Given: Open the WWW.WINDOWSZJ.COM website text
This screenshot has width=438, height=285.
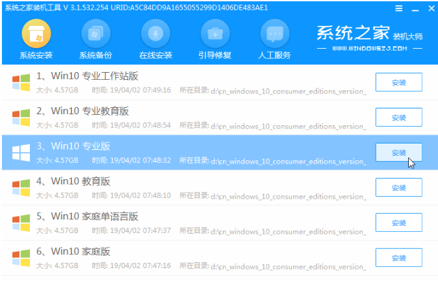Looking at the screenshot, I should pos(370,49).
